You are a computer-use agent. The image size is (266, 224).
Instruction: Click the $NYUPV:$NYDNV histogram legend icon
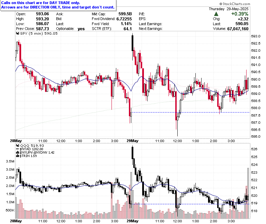18,153
